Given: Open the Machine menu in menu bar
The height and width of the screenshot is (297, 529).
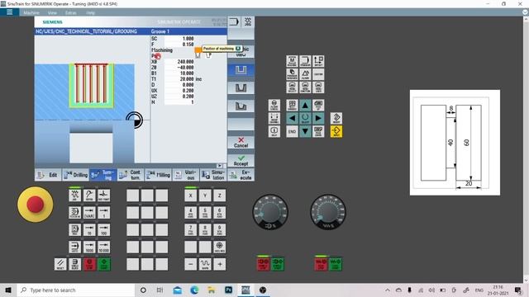Looking at the screenshot, I should point(31,13).
